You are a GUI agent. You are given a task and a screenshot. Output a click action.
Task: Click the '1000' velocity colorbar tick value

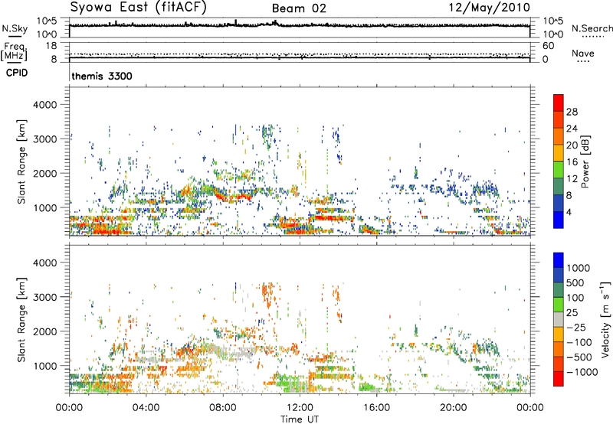tap(578, 268)
